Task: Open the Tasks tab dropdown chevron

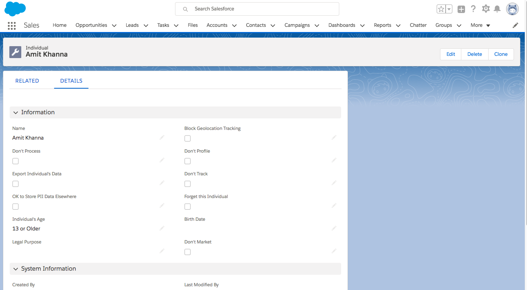Action: 176,26
